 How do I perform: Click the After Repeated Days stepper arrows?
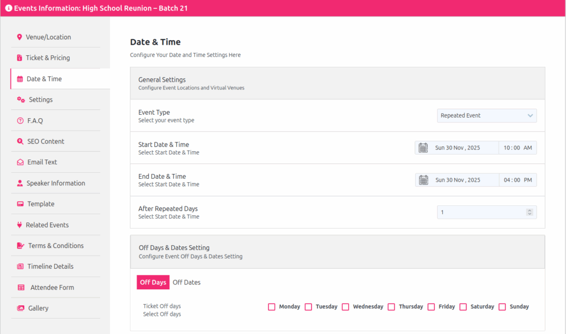point(530,212)
